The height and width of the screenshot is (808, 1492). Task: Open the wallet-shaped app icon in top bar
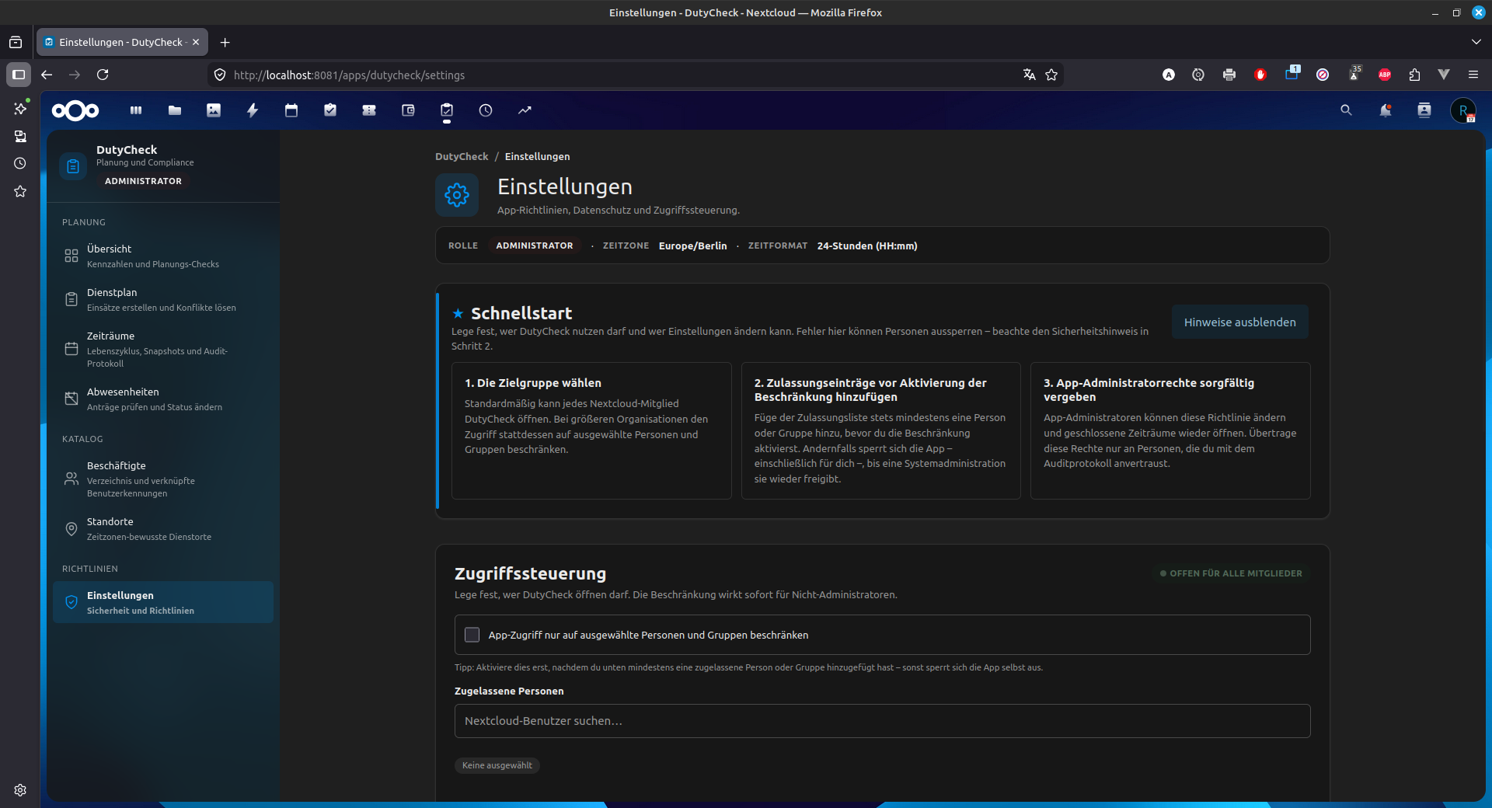(408, 110)
